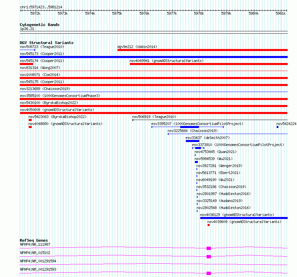
Task: Click the 5972k ruler tick label
Action: click(x=35, y=13)
